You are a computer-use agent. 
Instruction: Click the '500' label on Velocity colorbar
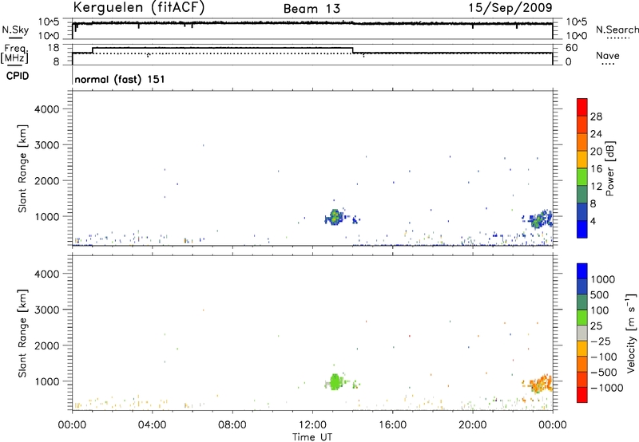600,295
